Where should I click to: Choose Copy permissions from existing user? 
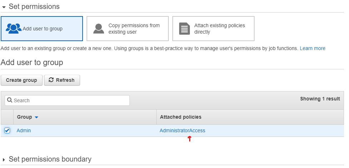coord(134,29)
